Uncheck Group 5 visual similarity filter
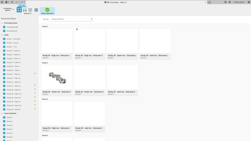Image resolution: width=251 pixels, height=141 pixels. pos(4,133)
